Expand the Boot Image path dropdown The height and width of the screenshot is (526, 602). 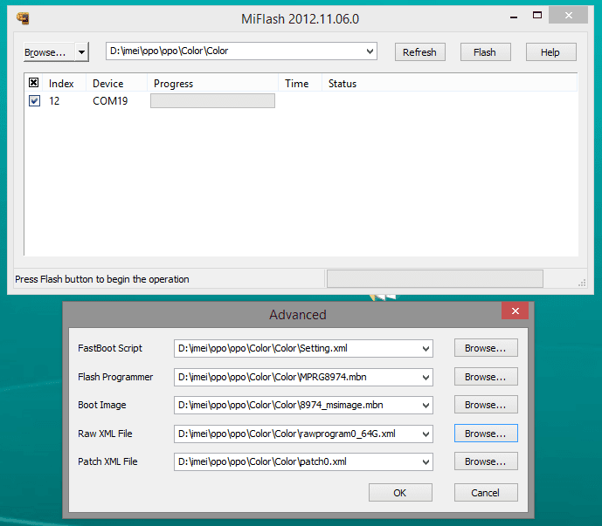(426, 406)
